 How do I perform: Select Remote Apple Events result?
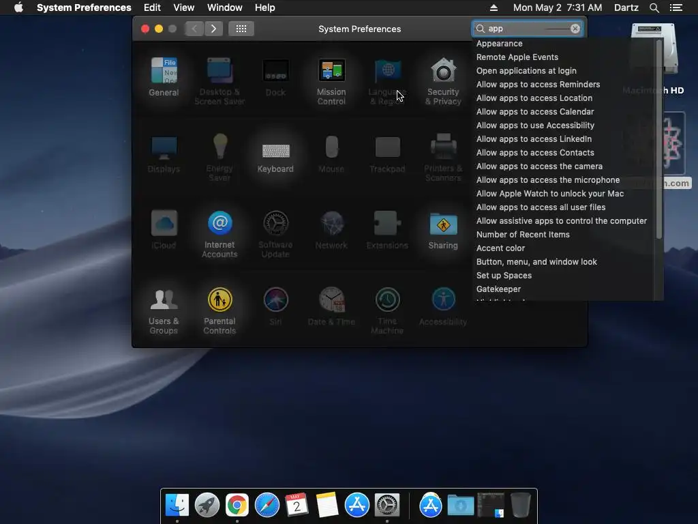517,57
